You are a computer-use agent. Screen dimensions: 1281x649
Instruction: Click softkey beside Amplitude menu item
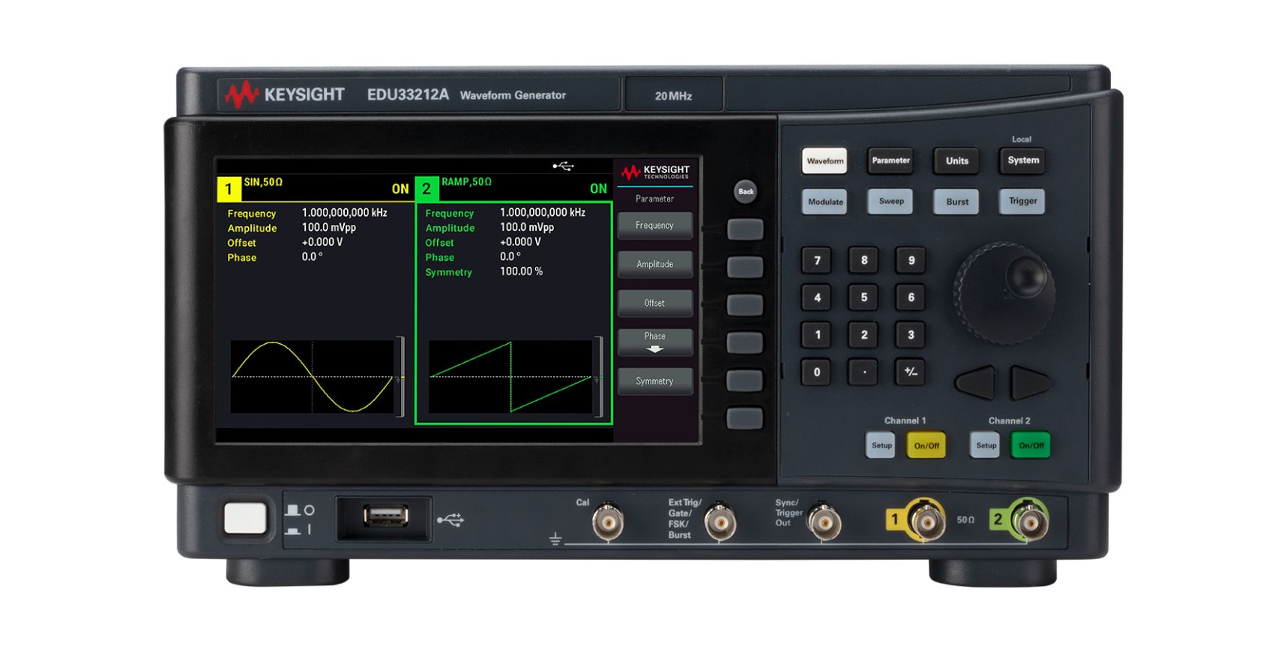[x=745, y=267]
